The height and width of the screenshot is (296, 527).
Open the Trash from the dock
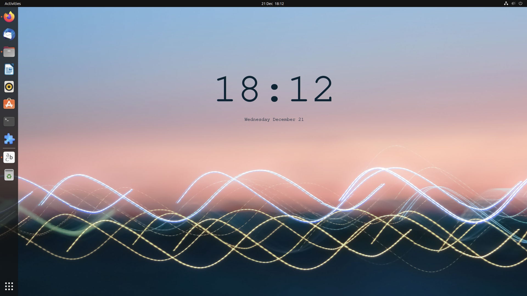point(9,175)
